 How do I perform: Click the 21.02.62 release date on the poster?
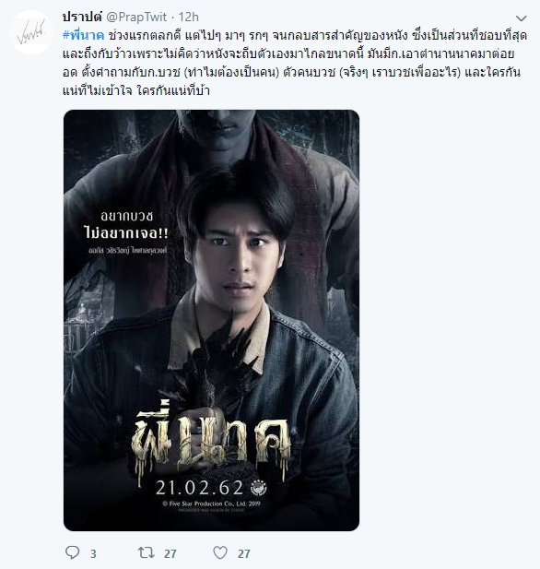point(199,488)
